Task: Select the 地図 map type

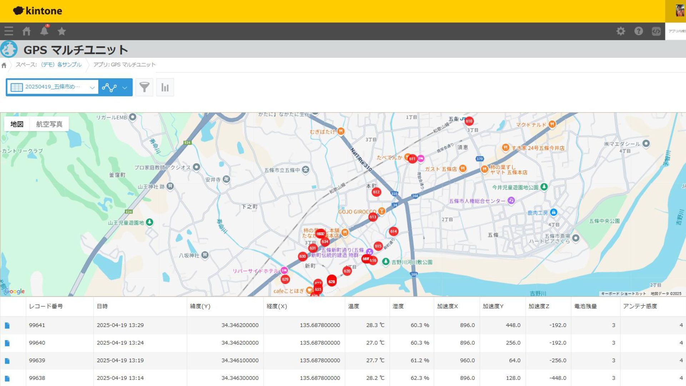Action: pos(17,124)
